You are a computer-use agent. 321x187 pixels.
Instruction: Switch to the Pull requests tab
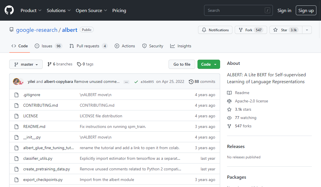(88, 46)
